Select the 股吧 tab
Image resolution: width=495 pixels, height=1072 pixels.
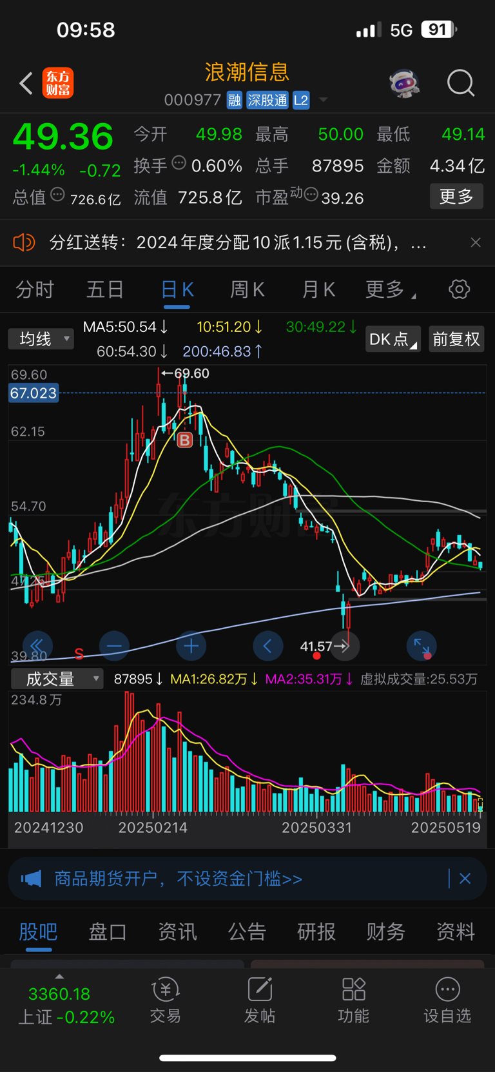(39, 931)
